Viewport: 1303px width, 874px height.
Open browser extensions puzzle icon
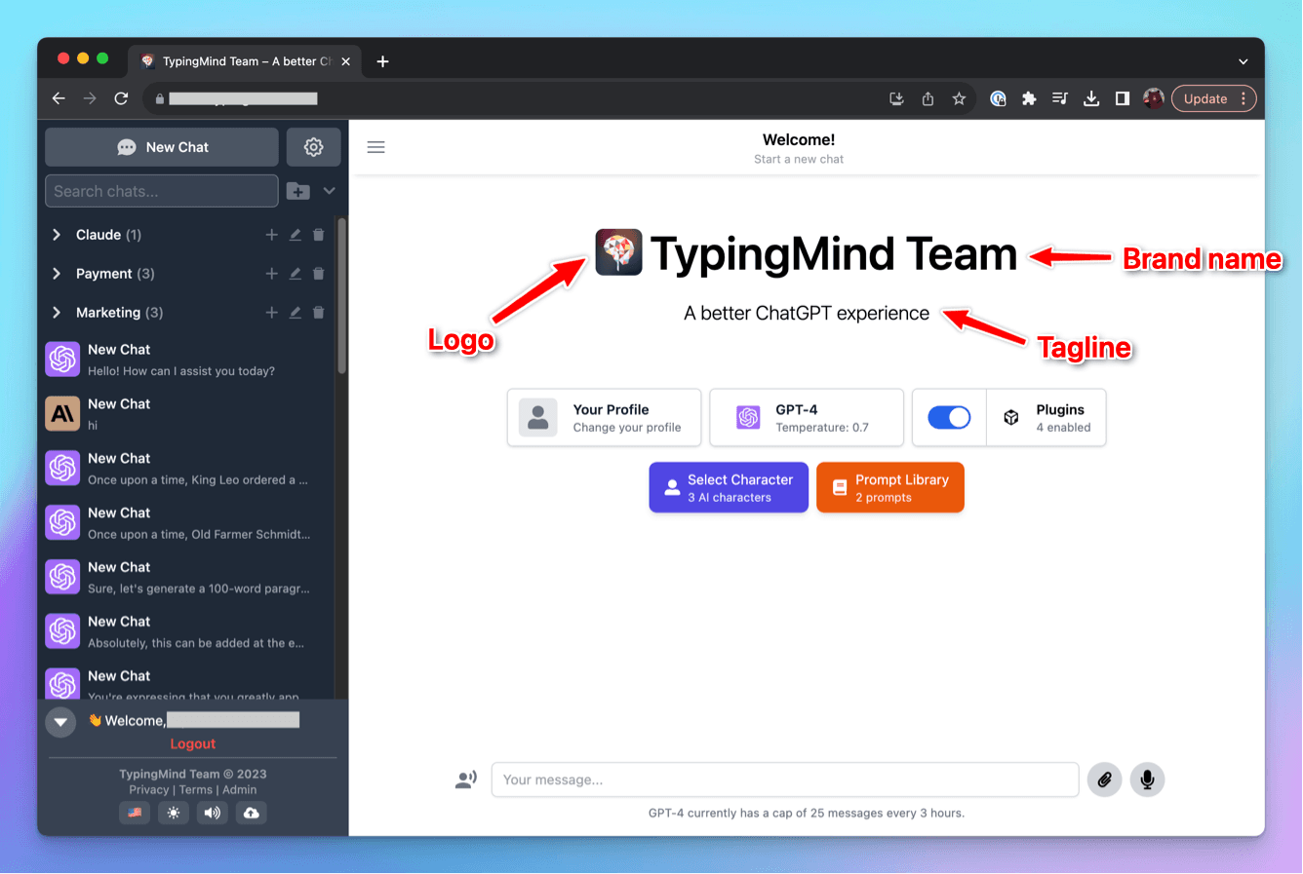click(1029, 98)
